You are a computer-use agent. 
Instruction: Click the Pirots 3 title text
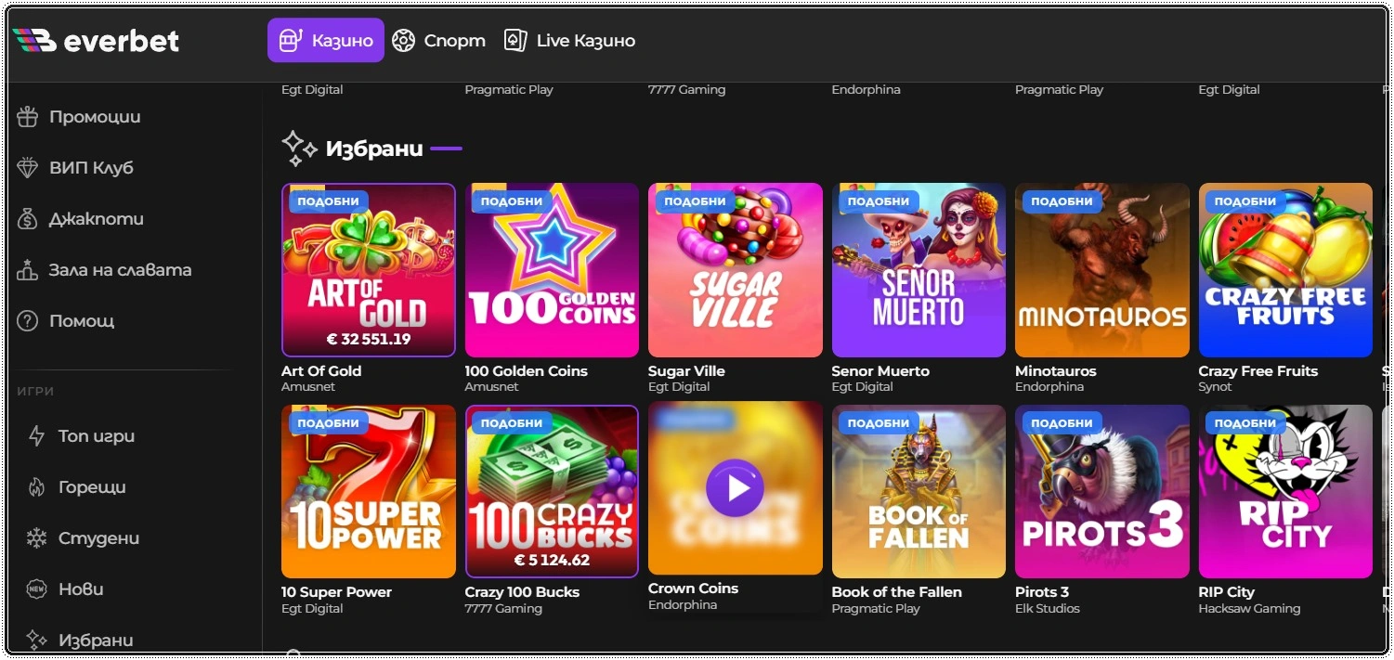[x=1042, y=592]
